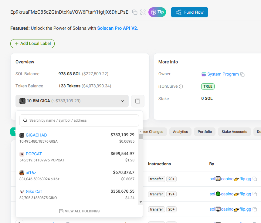This screenshot has height=223, width=261.
Task: Switch to the Portfolio tab
Action: coord(205,132)
